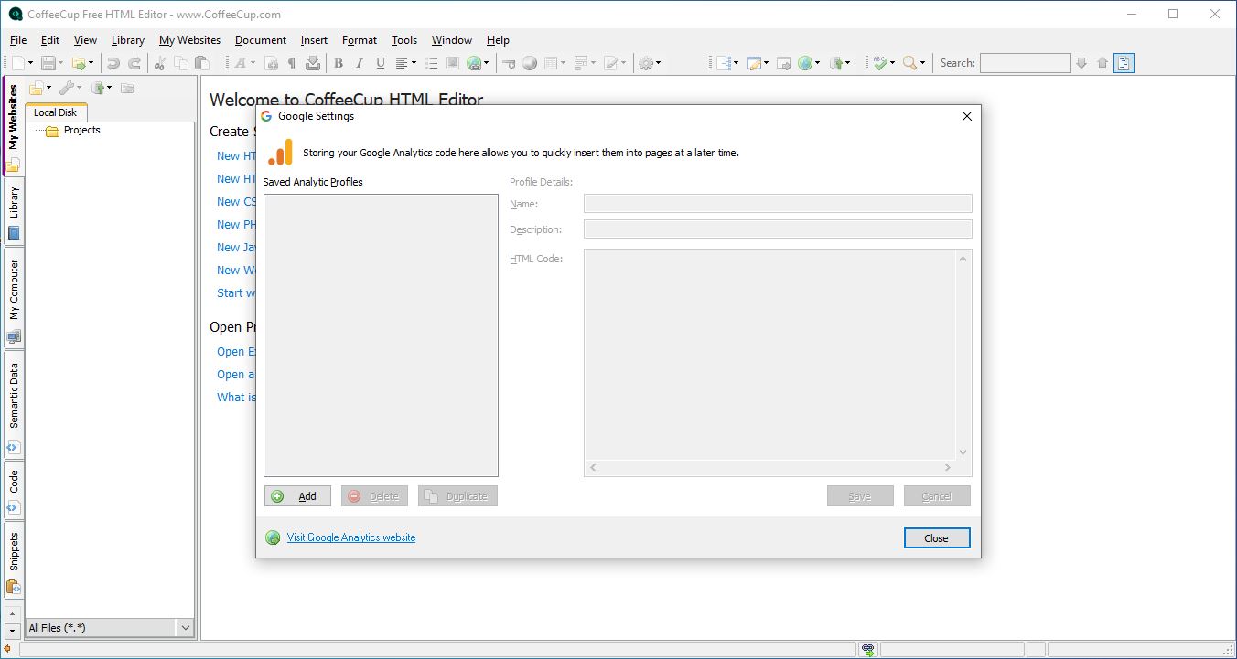
Task: Open the Document menu
Action: [x=261, y=40]
